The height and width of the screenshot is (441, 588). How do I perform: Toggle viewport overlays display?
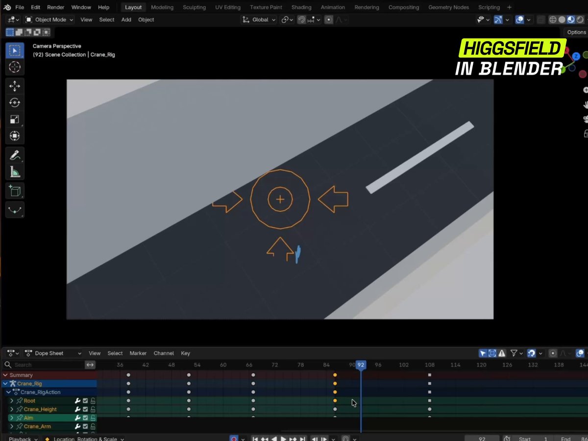coord(520,20)
